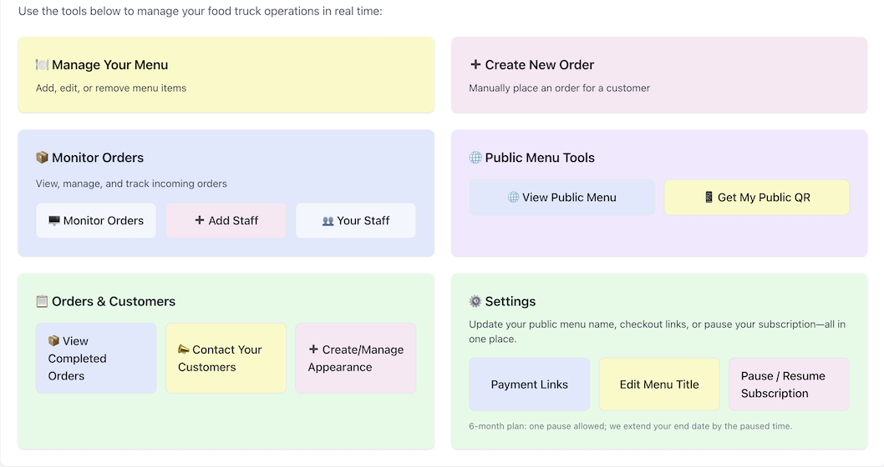Click the plus icon next to Create New Order
884x467 pixels.
[475, 65]
